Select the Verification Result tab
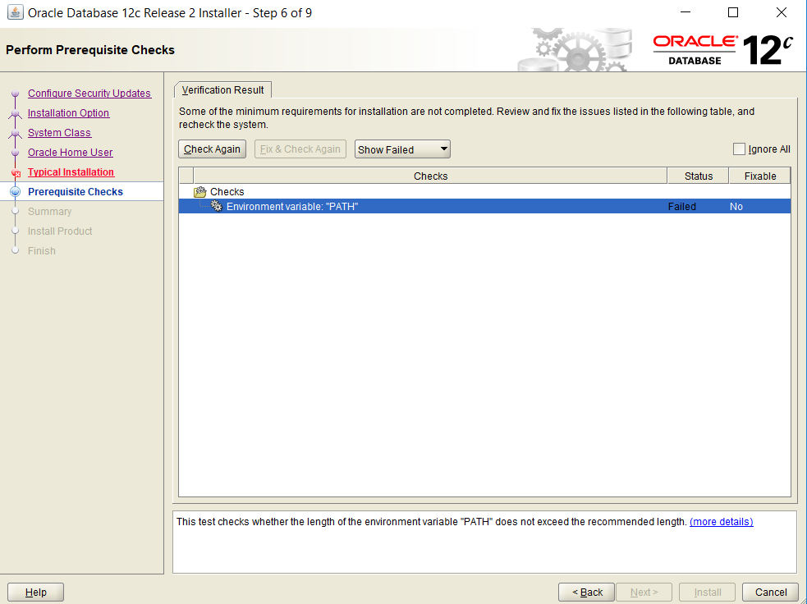This screenshot has height=604, width=807. coord(222,90)
